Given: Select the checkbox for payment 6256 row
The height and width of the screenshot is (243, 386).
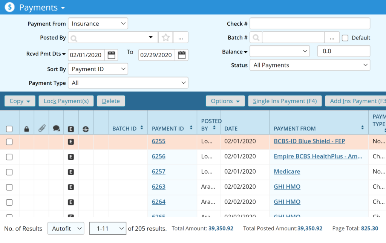Looking at the screenshot, I should click(x=9, y=157).
